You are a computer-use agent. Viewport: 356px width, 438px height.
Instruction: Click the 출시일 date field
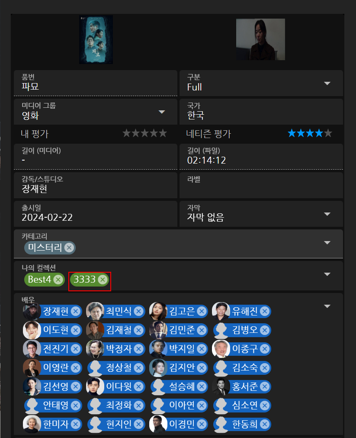[x=96, y=214]
